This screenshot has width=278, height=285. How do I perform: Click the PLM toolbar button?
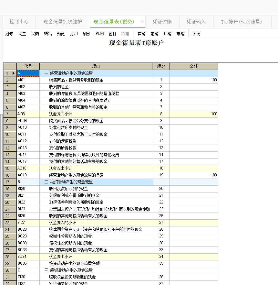pos(99,34)
